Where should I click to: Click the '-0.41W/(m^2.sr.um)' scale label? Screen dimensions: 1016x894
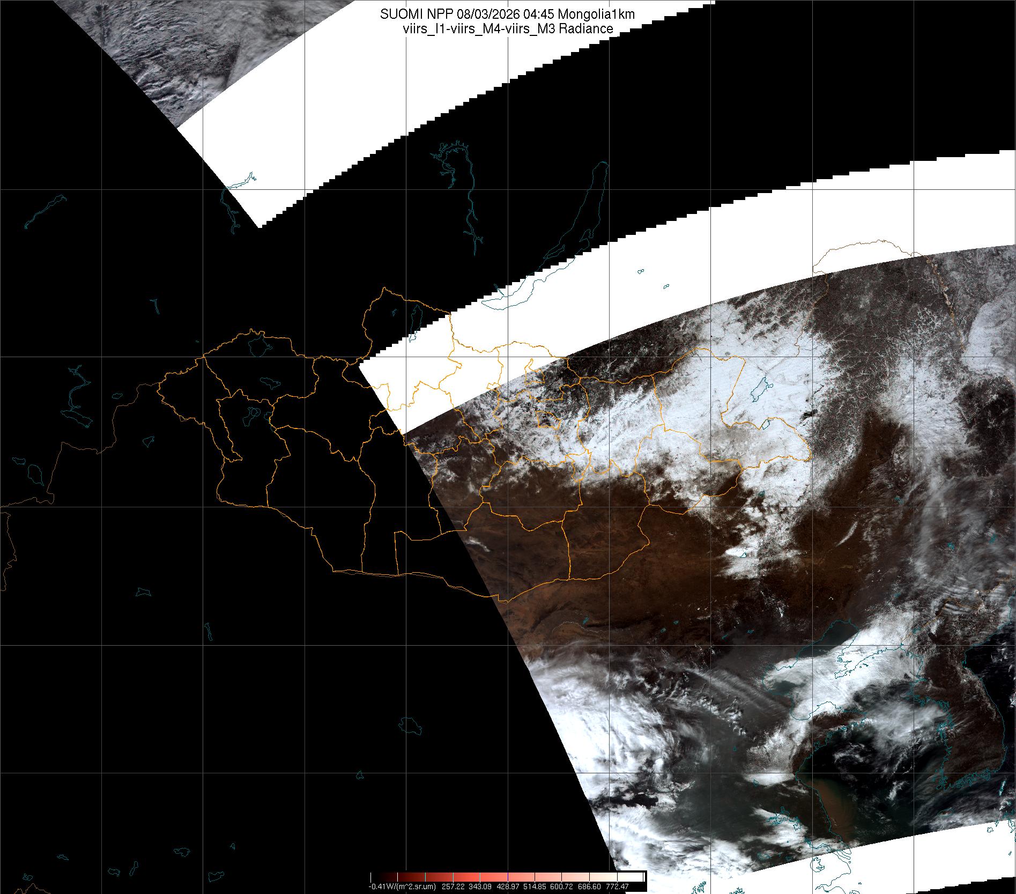pyautogui.click(x=403, y=886)
